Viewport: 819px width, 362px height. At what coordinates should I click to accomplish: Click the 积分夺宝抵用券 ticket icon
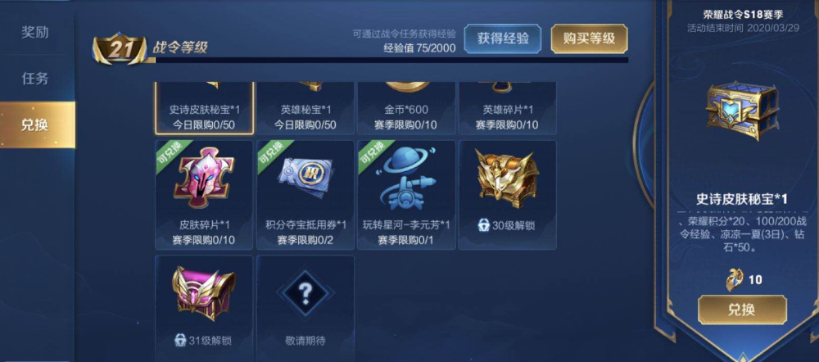click(305, 178)
